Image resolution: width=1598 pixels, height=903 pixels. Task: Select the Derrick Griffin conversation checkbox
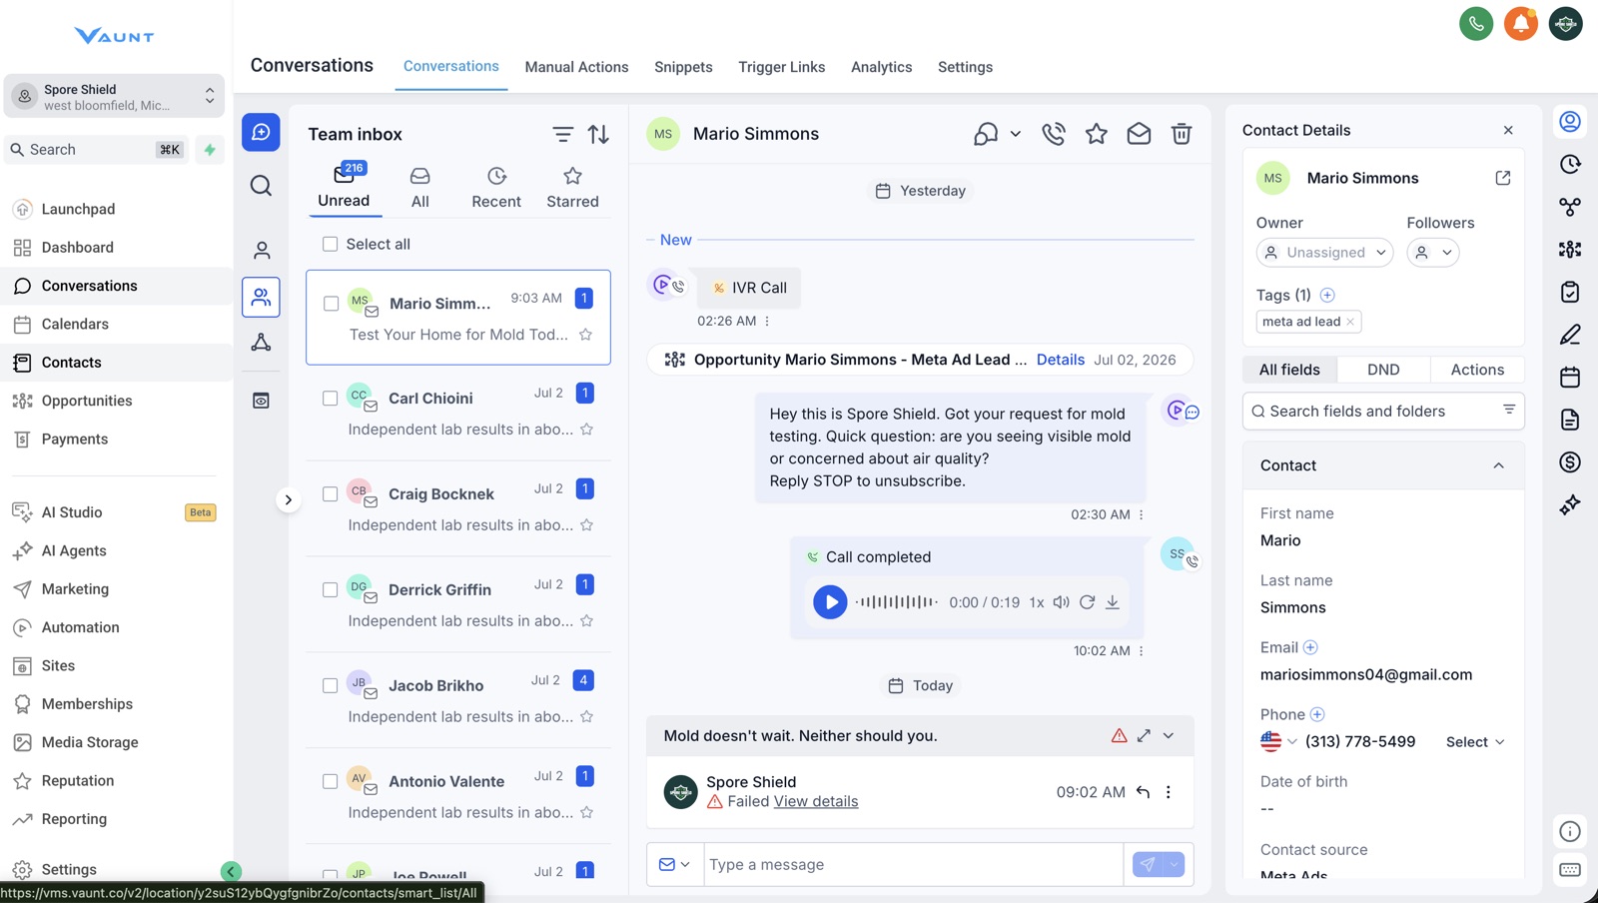pos(331,590)
